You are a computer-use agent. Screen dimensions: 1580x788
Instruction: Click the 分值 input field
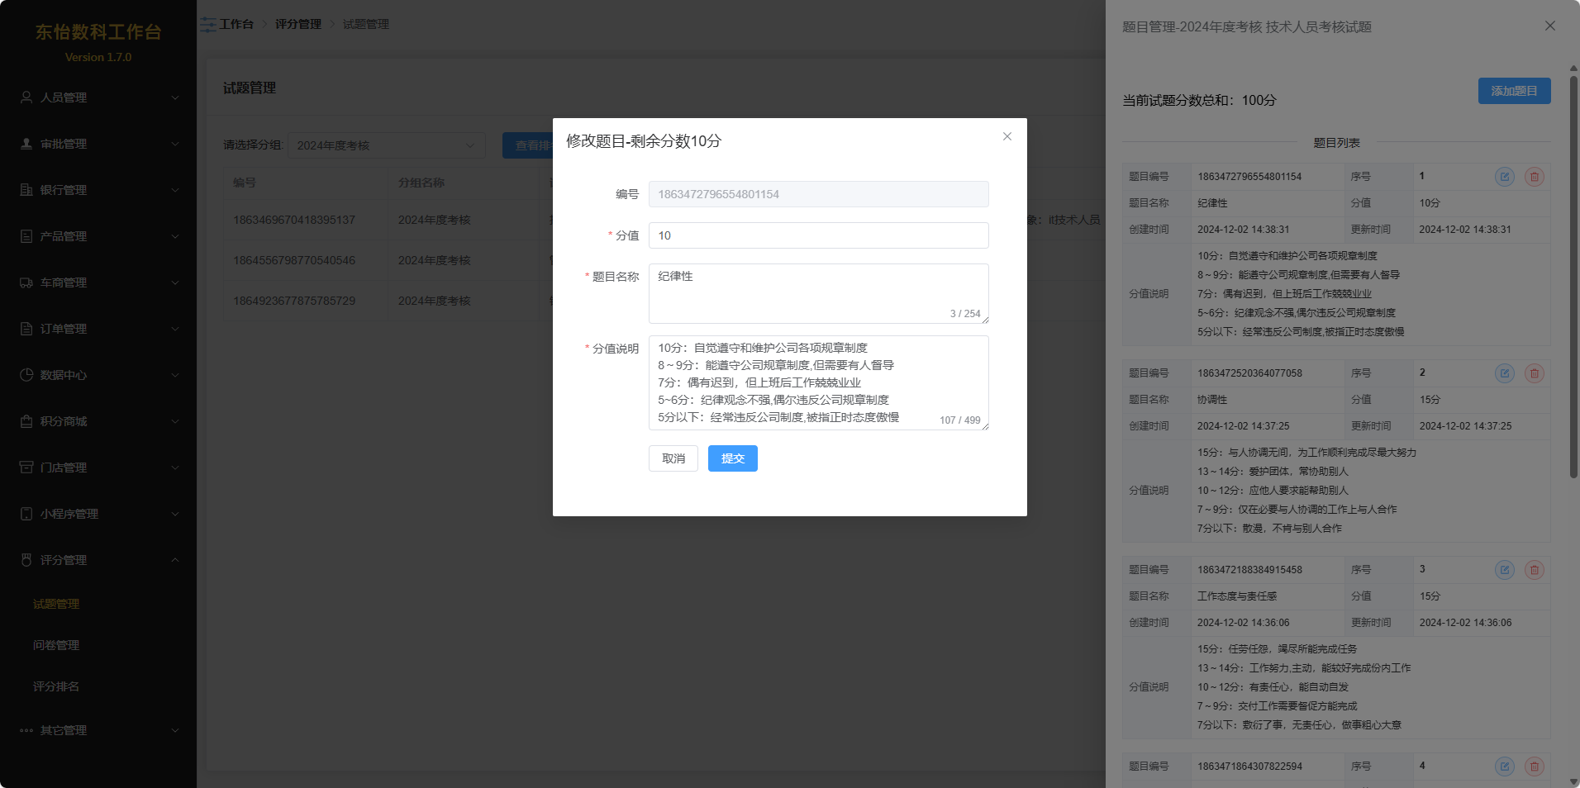click(818, 235)
